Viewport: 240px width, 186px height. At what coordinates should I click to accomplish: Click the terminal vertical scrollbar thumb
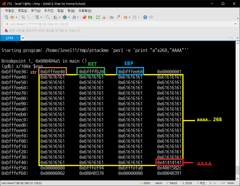coord(238,170)
